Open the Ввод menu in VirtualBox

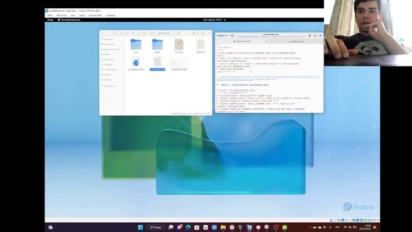[82, 15]
